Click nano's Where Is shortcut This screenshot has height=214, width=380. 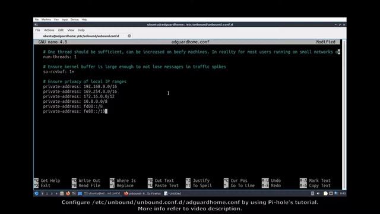123,181
